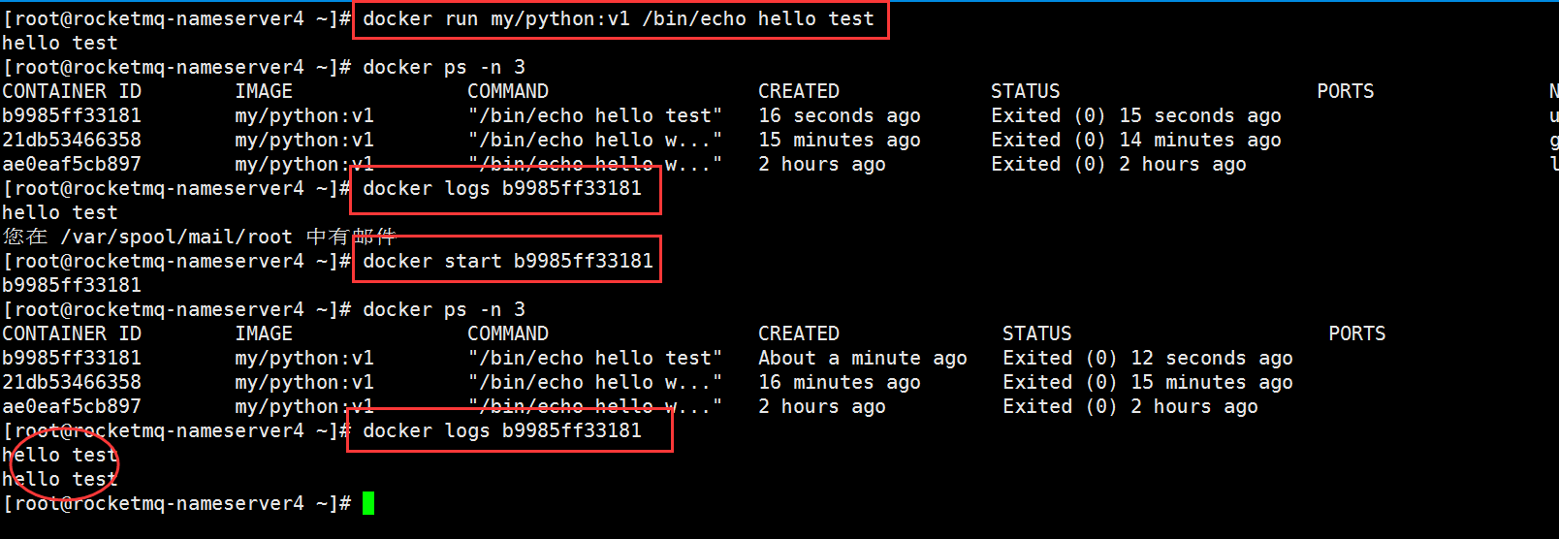Click "Exited (0) 15 seconds ago" status

point(1136,115)
